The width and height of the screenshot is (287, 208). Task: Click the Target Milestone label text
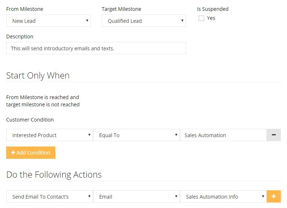coord(121,9)
